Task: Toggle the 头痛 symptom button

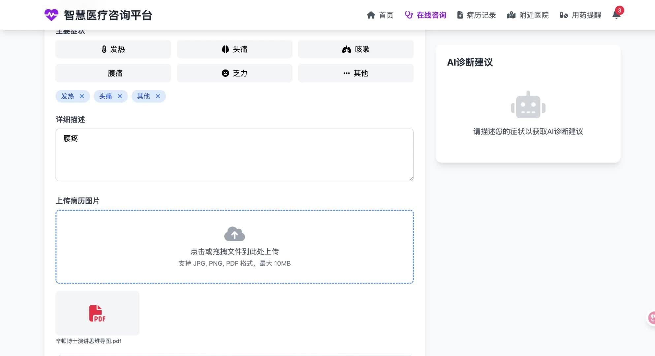Action: click(x=234, y=49)
